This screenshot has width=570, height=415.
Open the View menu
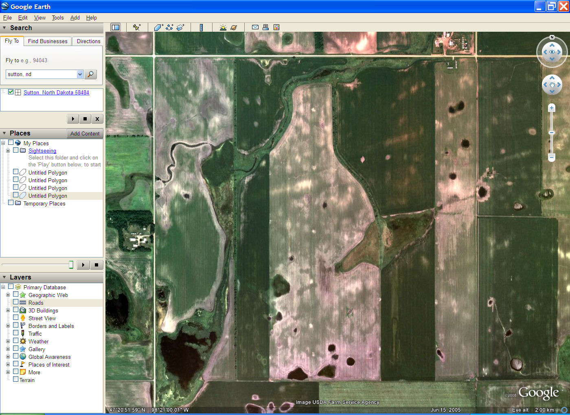pos(40,17)
